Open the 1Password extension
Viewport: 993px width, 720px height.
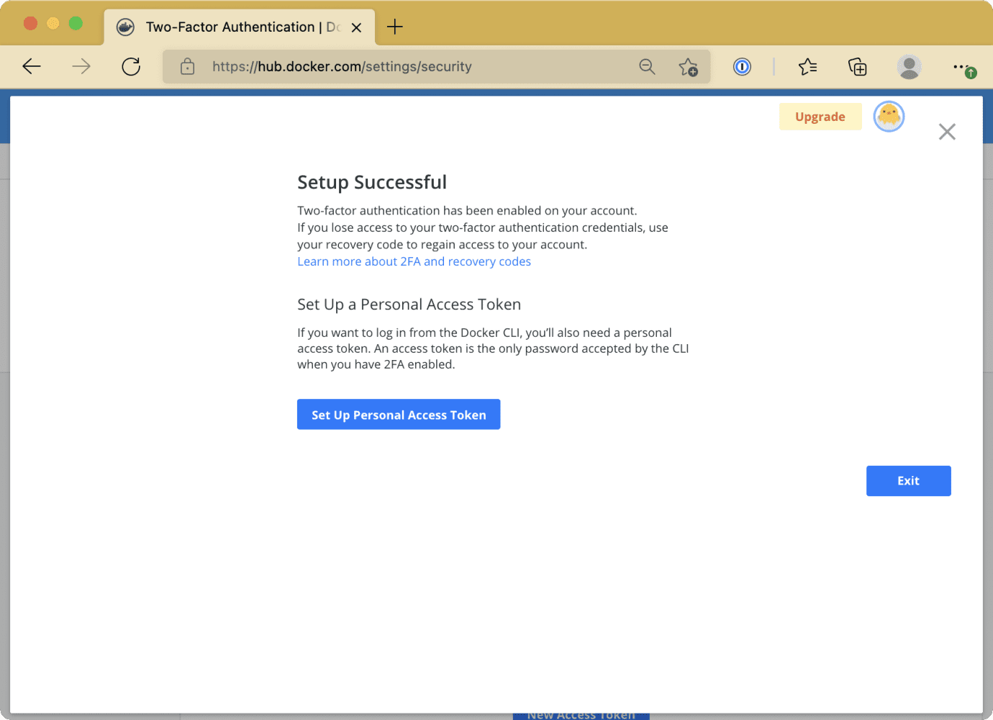tap(742, 67)
